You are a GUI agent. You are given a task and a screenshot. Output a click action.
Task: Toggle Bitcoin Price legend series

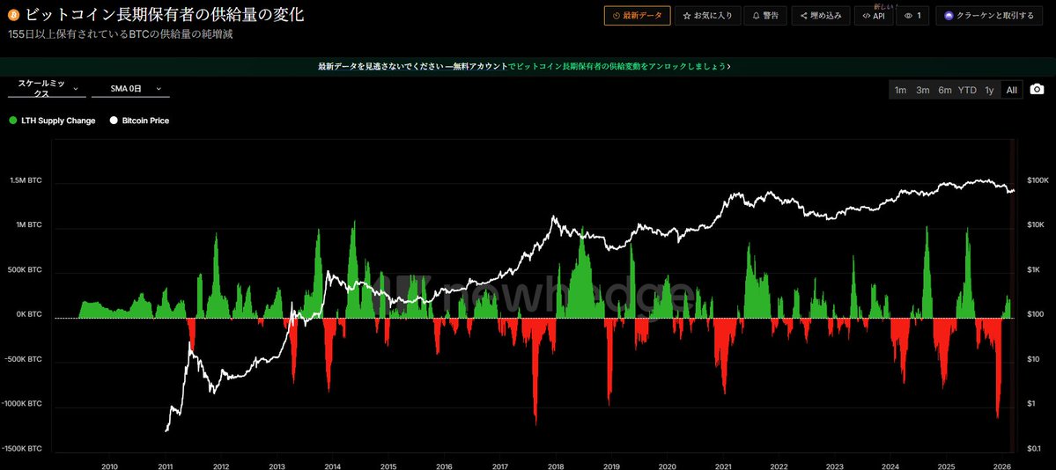click(x=139, y=121)
